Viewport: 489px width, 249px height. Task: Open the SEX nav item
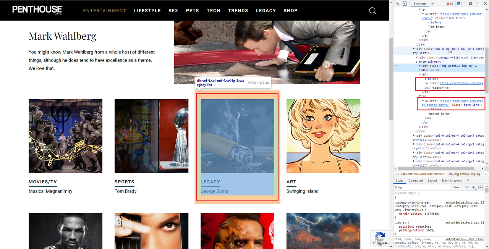(x=173, y=11)
